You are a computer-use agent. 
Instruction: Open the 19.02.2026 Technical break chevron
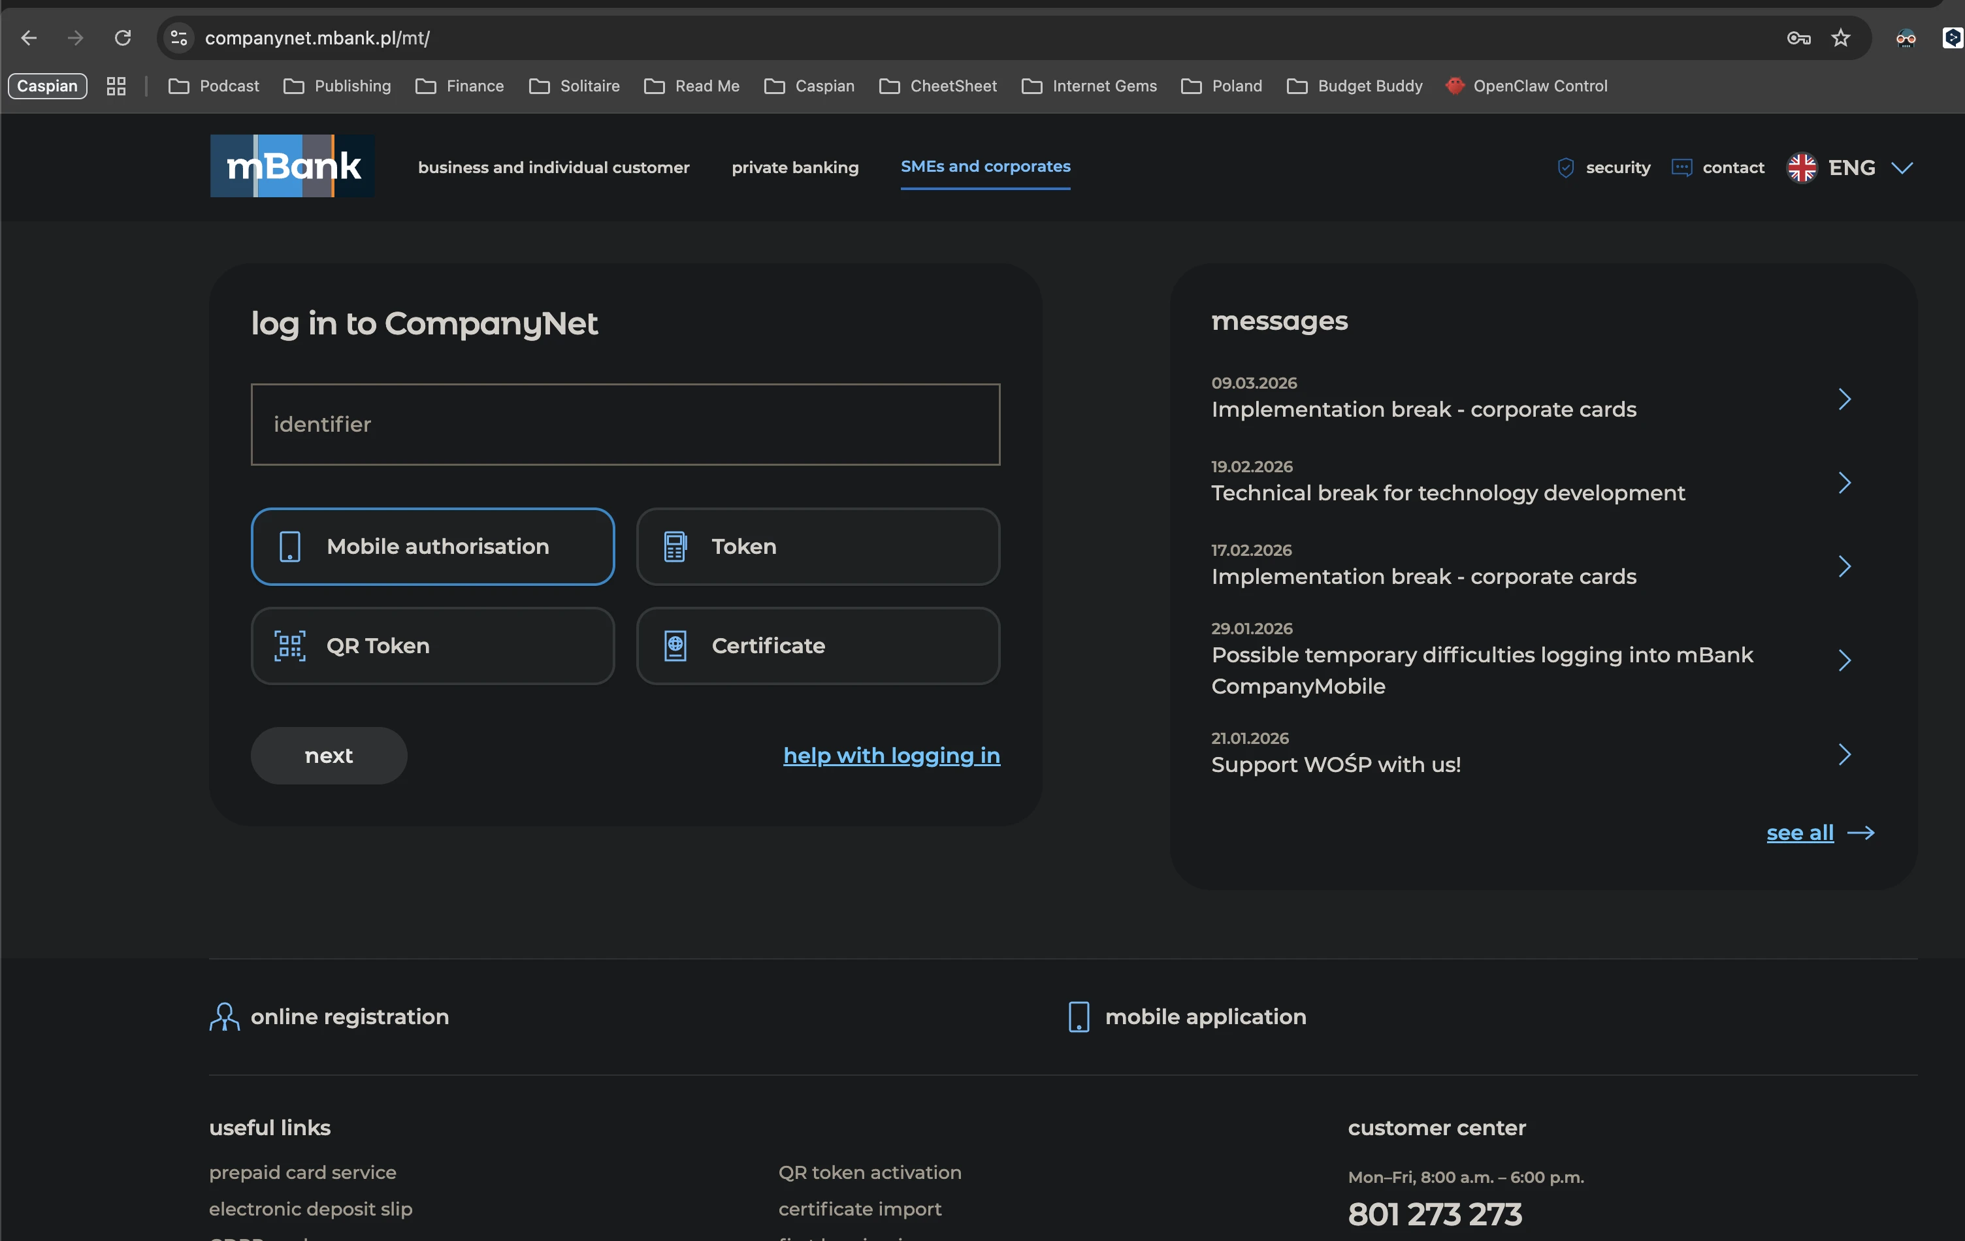(1844, 482)
